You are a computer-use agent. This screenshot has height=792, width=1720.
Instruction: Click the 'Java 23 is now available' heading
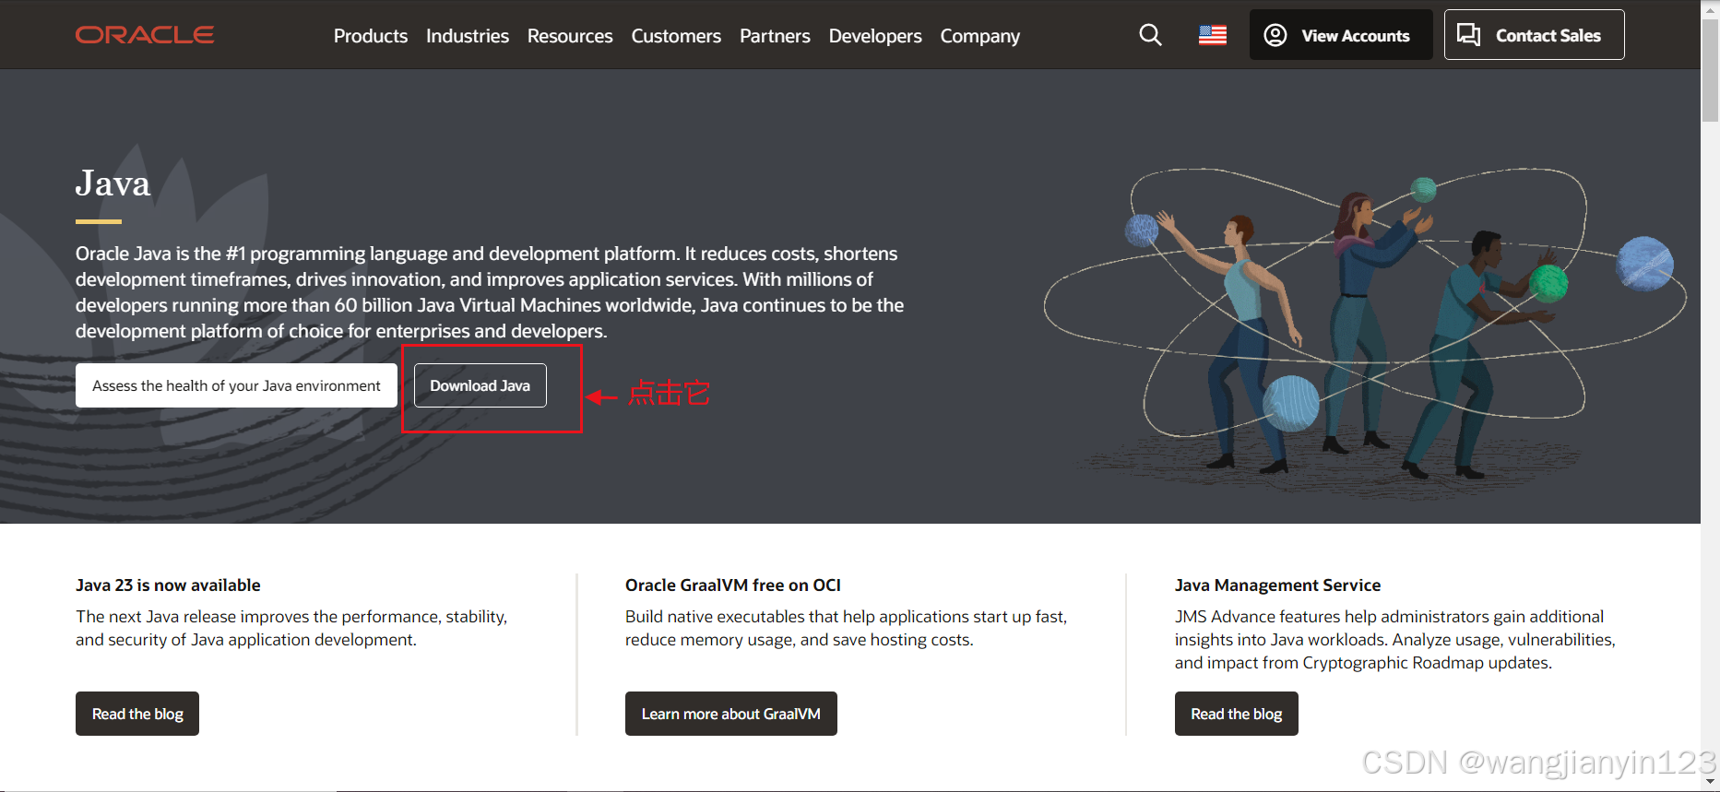tap(168, 585)
